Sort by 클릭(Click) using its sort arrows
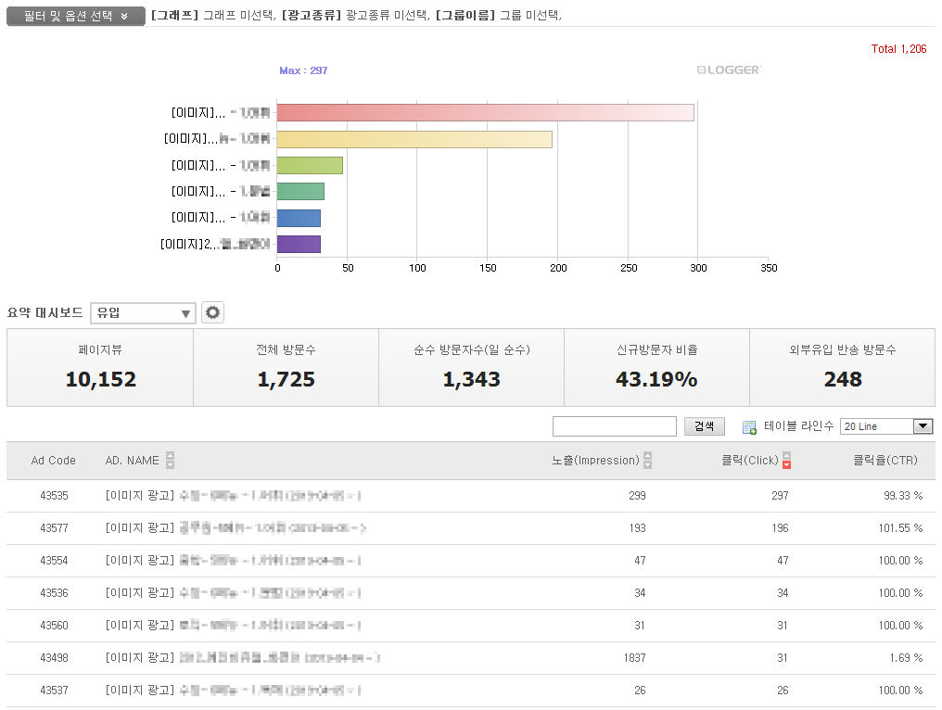The width and height of the screenshot is (942, 710). (x=787, y=461)
